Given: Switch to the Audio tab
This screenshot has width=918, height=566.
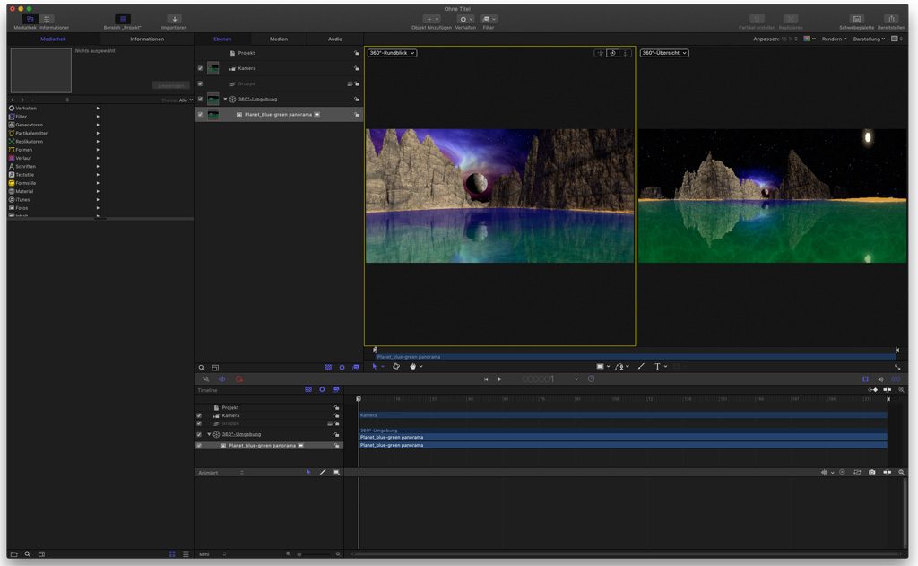Looking at the screenshot, I should pyautogui.click(x=335, y=39).
